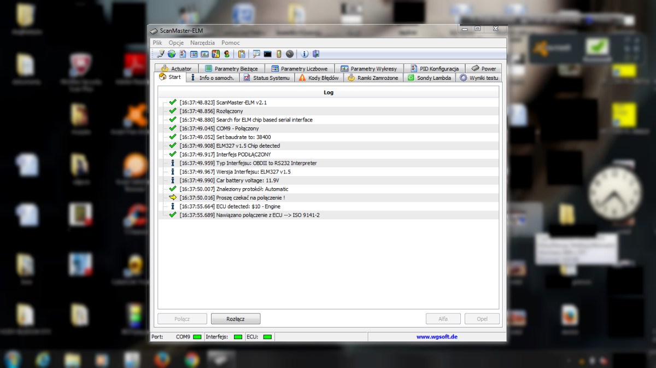Go to the PID Konfiguracja tab
Image resolution: width=656 pixels, height=368 pixels.
point(434,69)
